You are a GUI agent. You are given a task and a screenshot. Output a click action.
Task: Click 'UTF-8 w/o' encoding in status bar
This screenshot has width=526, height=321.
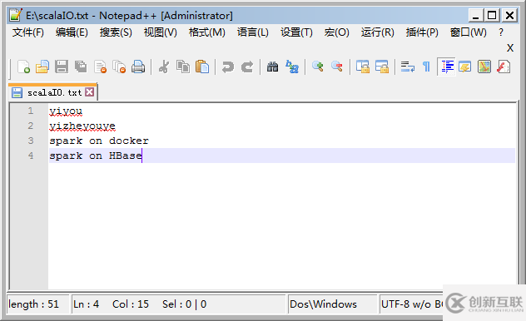tap(406, 304)
